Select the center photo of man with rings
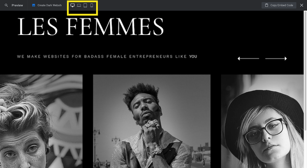 pos(152,121)
